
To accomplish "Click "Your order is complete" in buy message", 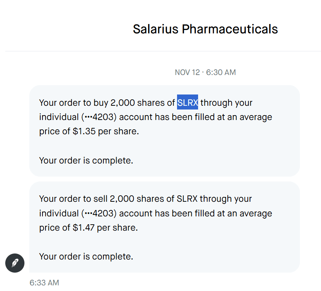I will [x=86, y=161].
